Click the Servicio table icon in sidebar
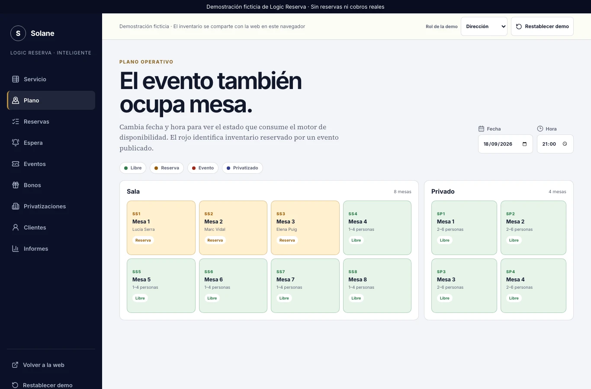This screenshot has height=389, width=591. (x=16, y=79)
